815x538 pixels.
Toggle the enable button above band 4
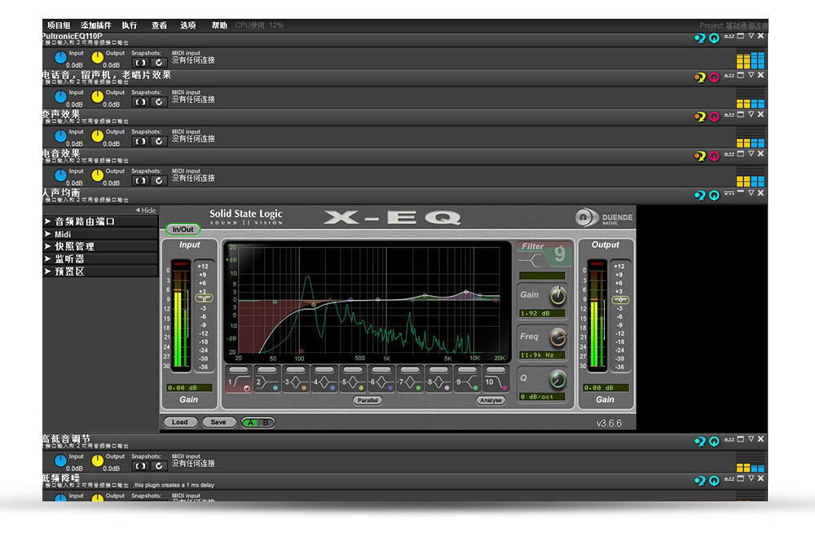click(x=324, y=370)
